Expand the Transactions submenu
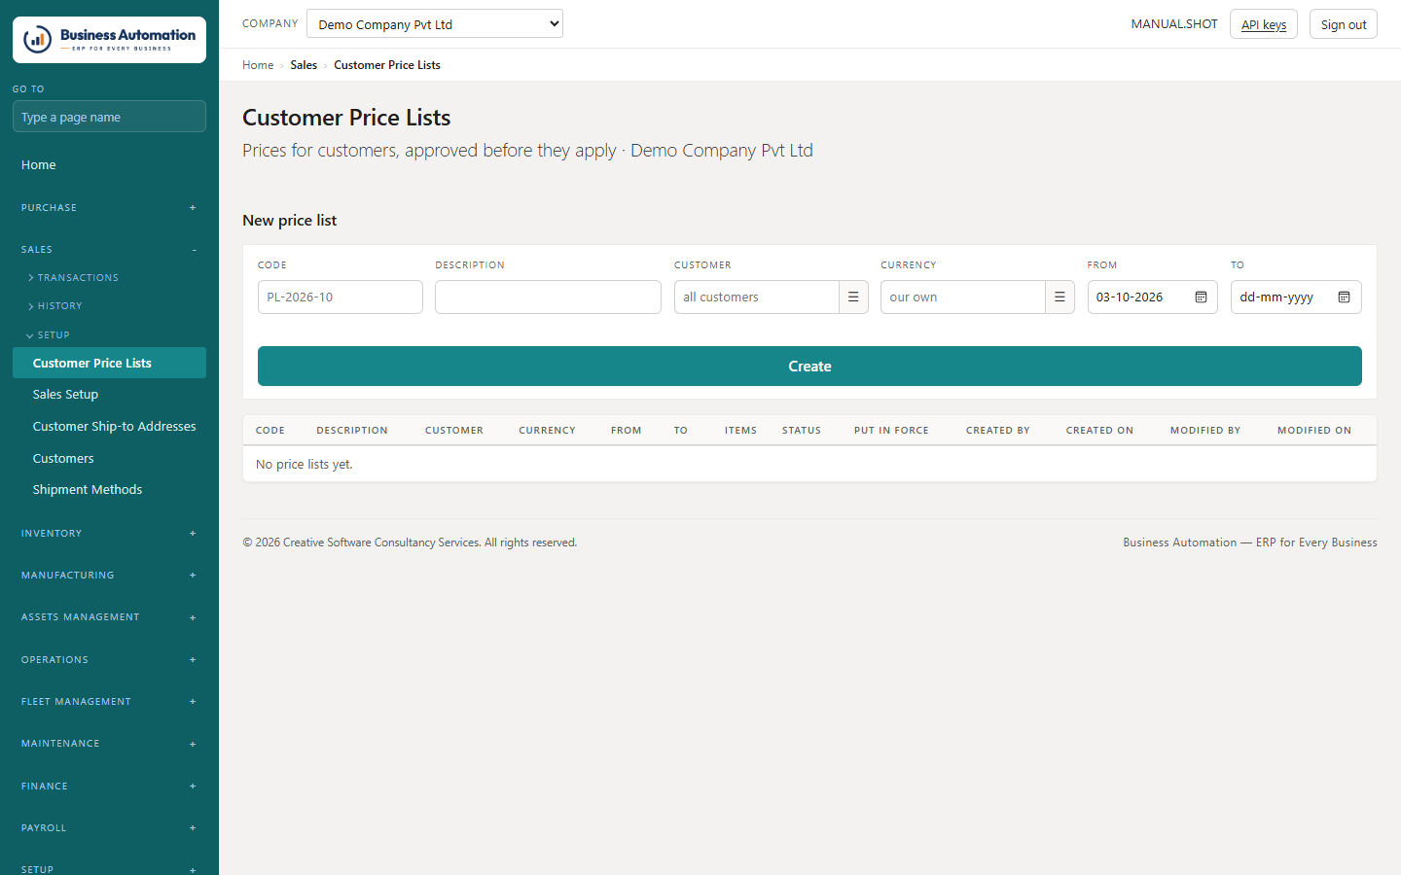 tap(74, 278)
